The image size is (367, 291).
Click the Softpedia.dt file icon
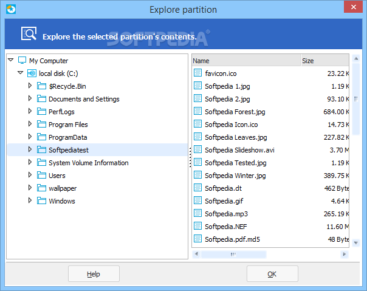[197, 188]
